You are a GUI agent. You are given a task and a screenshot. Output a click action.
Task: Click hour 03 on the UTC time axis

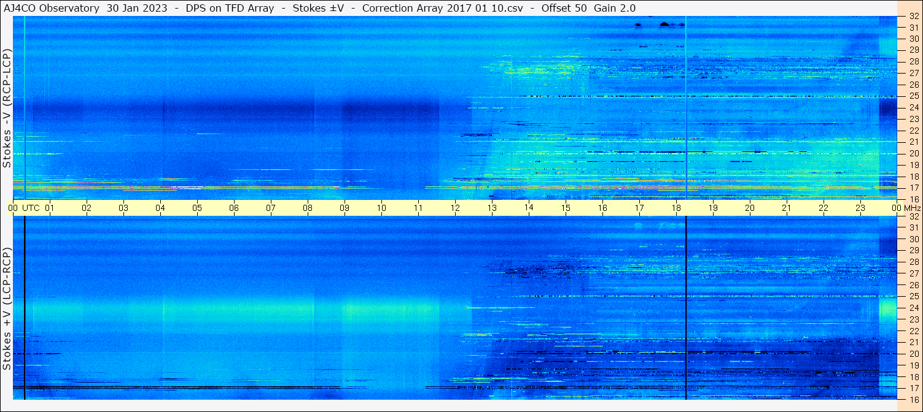[123, 208]
